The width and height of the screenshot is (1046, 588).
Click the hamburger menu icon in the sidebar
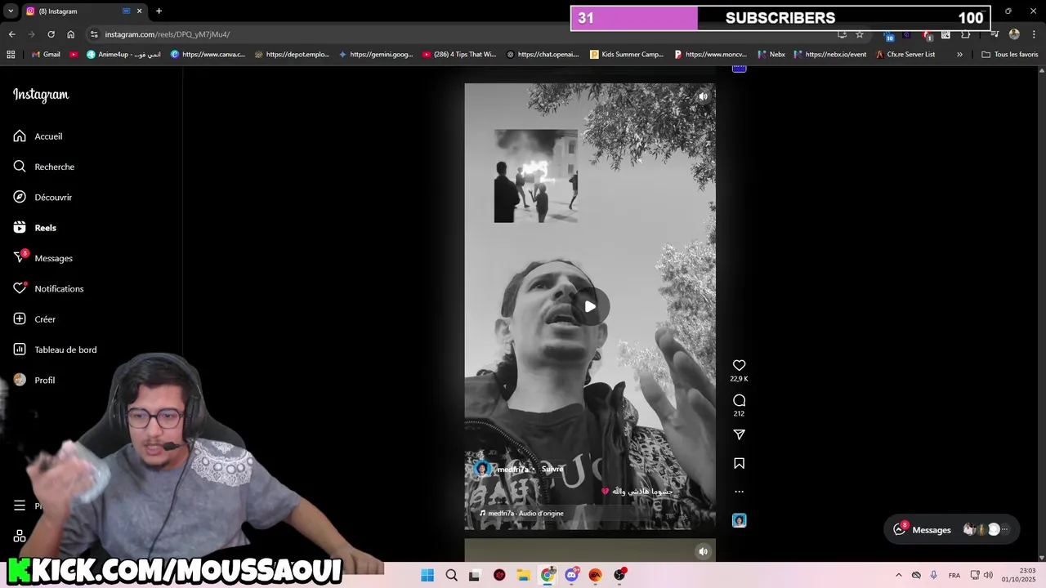click(20, 506)
